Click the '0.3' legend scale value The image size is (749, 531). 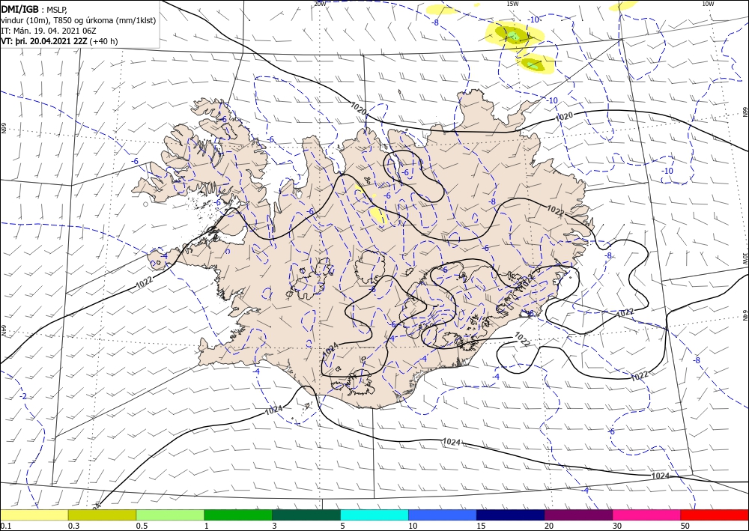point(73,526)
